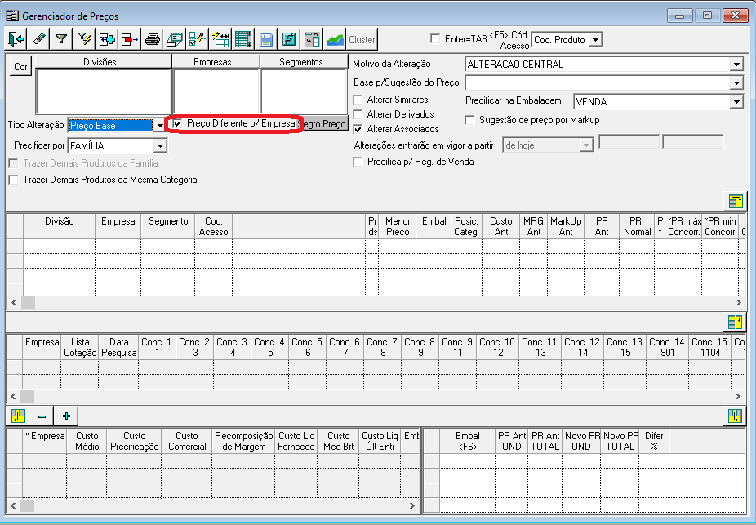Click the Cod. Acesso column header
This screenshot has width=756, height=525.
pos(214,227)
